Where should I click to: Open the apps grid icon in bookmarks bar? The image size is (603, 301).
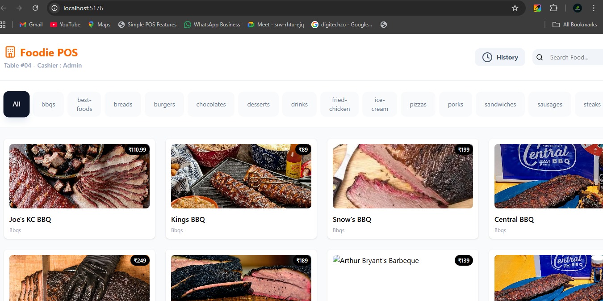3,25
